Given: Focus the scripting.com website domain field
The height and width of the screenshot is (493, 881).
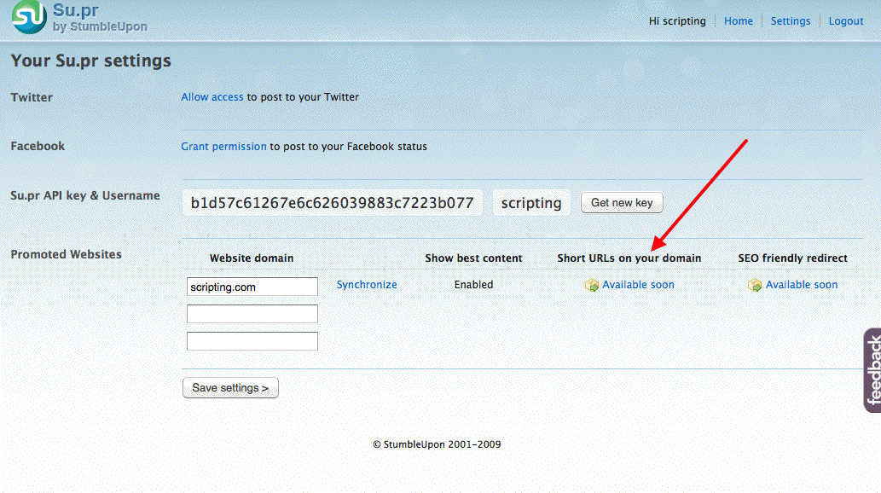Looking at the screenshot, I should point(252,287).
